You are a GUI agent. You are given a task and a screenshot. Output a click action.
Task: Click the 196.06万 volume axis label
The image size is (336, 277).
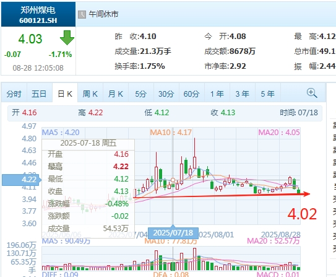point(22,245)
